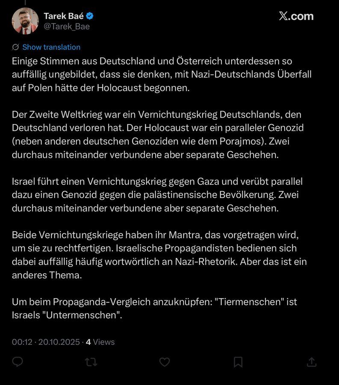Viewport: 339px width, 385px height.
Task: Click the repost (retweet) icon
Action: [91, 362]
